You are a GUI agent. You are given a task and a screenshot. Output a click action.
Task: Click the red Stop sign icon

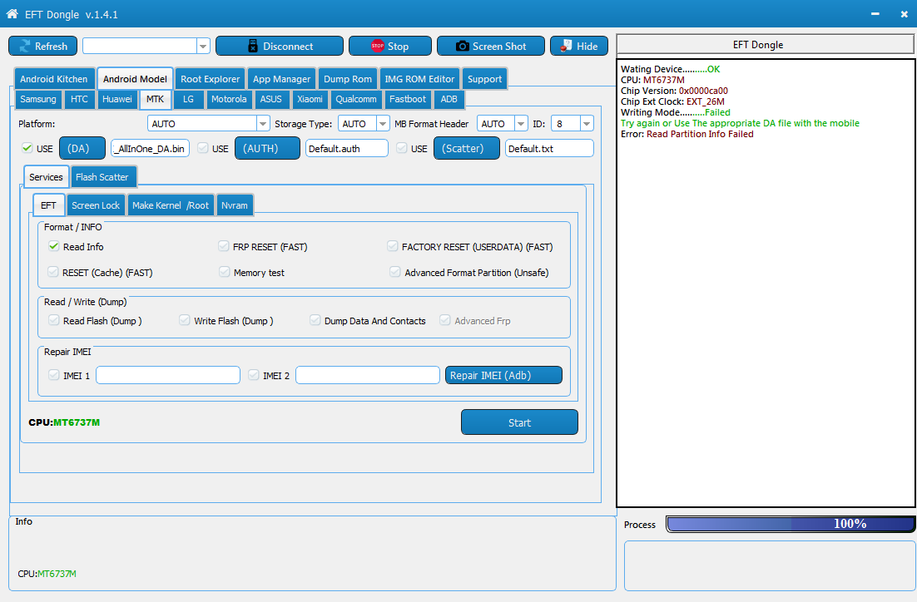[377, 46]
